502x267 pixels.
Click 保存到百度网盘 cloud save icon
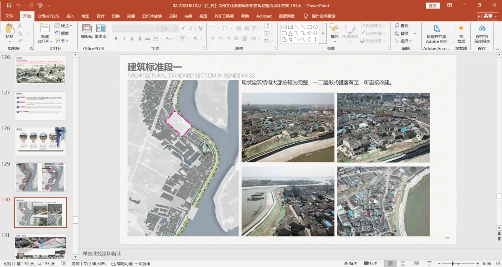click(x=482, y=29)
